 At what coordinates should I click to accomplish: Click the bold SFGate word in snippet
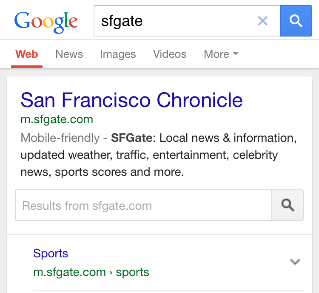(x=131, y=138)
